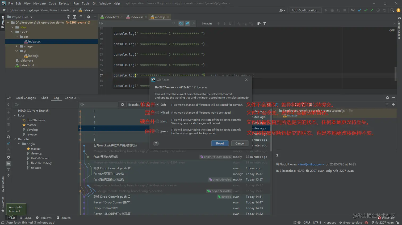Click the Git Commit checkmark icon

point(366,10)
